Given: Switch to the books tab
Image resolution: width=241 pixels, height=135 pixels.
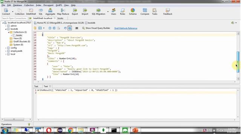Looking at the screenshot, I should coord(60,18).
